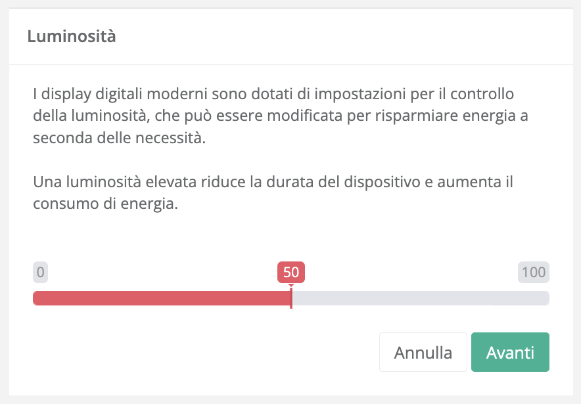This screenshot has width=581, height=404.
Task: Click the red filled part of slider
Action: click(161, 299)
